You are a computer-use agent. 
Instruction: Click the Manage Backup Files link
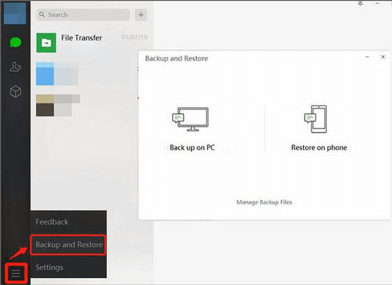click(x=264, y=202)
